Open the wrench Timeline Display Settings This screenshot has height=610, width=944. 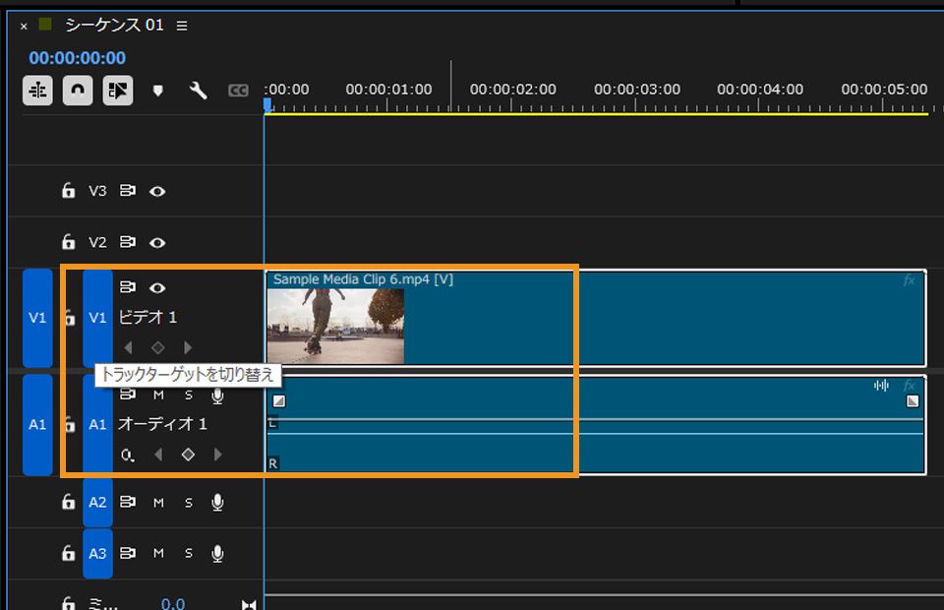198,91
